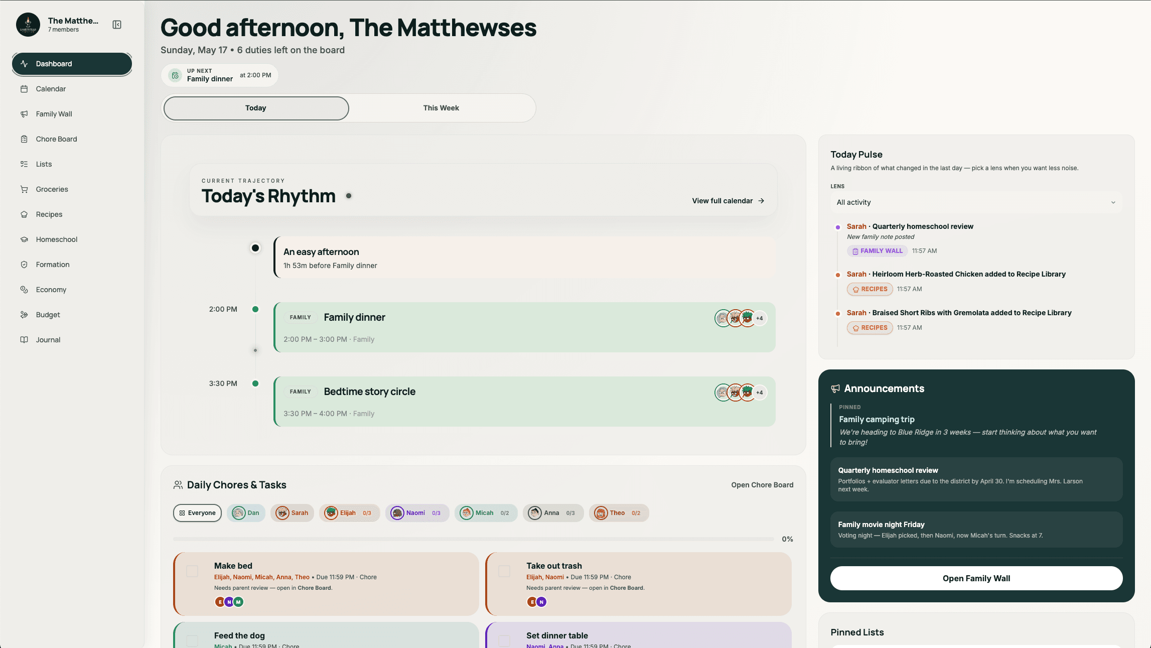
Task: Click the M assignee badge on Make bed
Action: tap(238, 602)
